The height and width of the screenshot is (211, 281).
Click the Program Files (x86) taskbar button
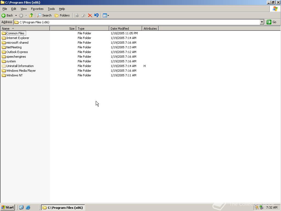[63, 208]
